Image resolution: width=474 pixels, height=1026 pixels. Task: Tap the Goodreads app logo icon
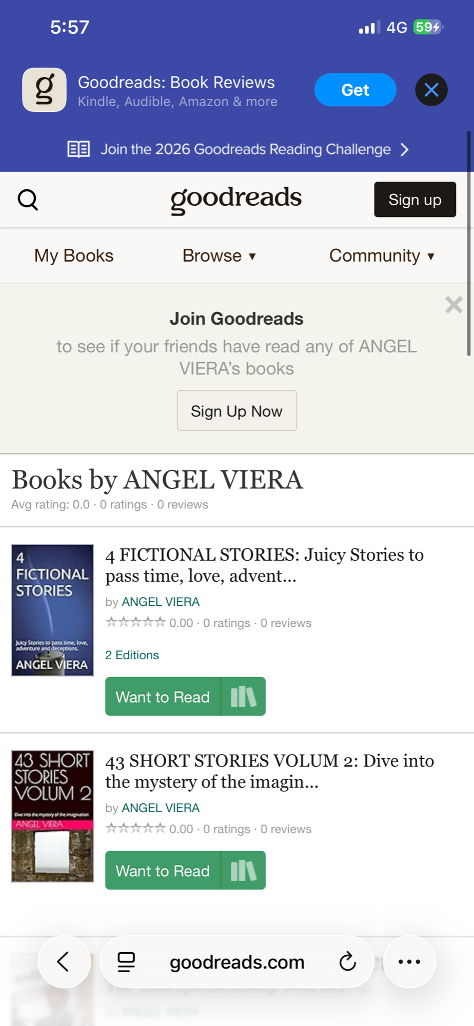(x=45, y=90)
